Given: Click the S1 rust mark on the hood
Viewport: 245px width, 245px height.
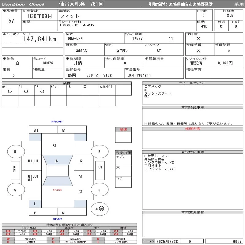Looking at the screenshot, I should point(55,146).
